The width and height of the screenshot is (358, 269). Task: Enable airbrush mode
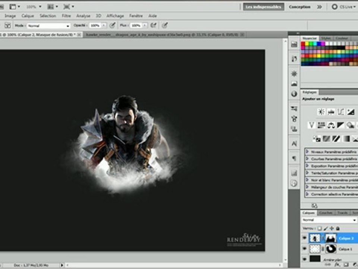[x=153, y=25]
